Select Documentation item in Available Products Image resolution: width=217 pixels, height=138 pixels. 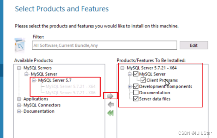39,111
